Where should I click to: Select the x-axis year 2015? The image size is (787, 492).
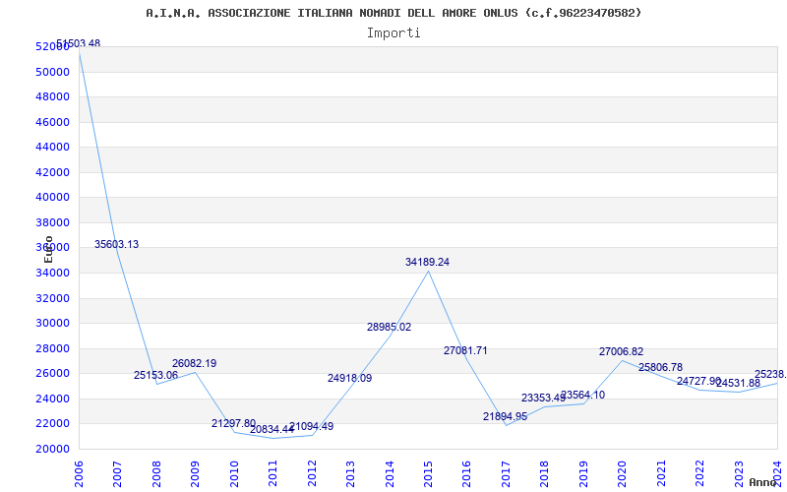click(428, 473)
